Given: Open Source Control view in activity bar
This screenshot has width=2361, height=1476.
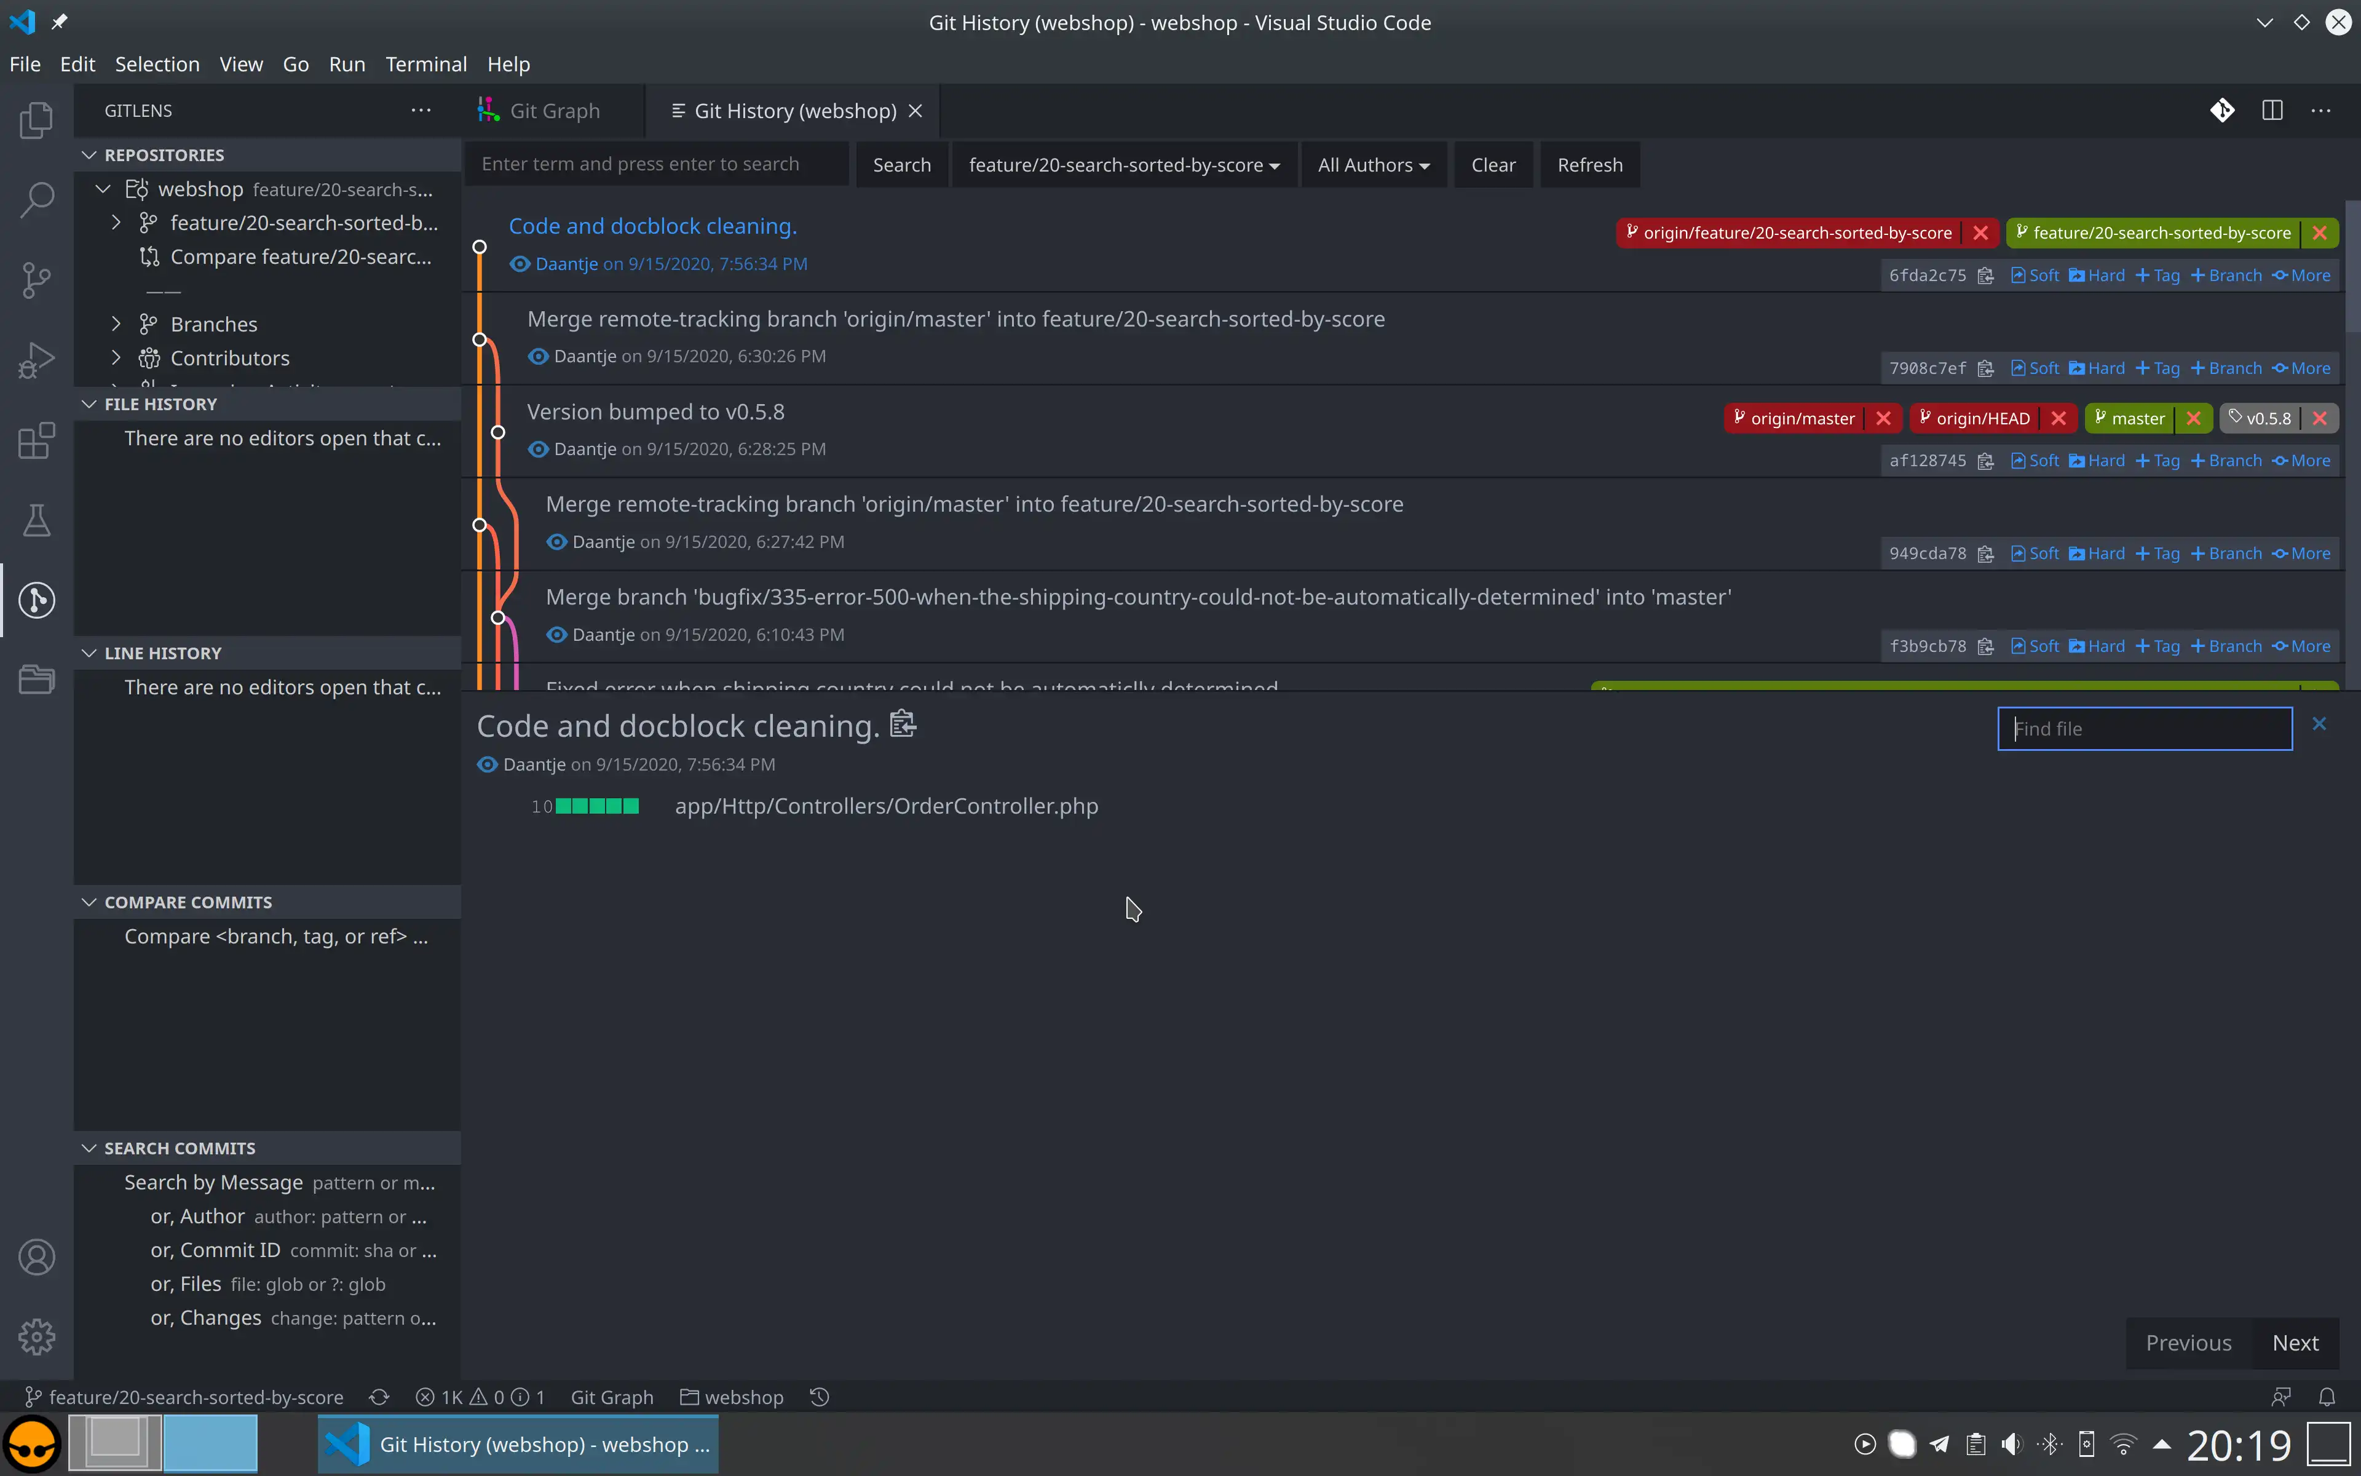Looking at the screenshot, I should [x=36, y=280].
